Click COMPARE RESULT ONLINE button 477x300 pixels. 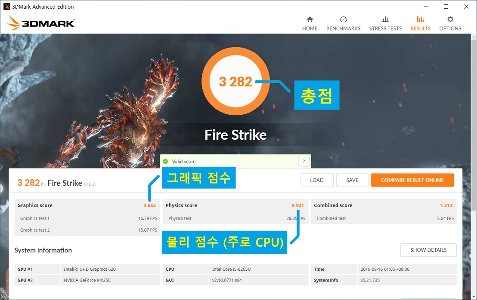click(412, 180)
